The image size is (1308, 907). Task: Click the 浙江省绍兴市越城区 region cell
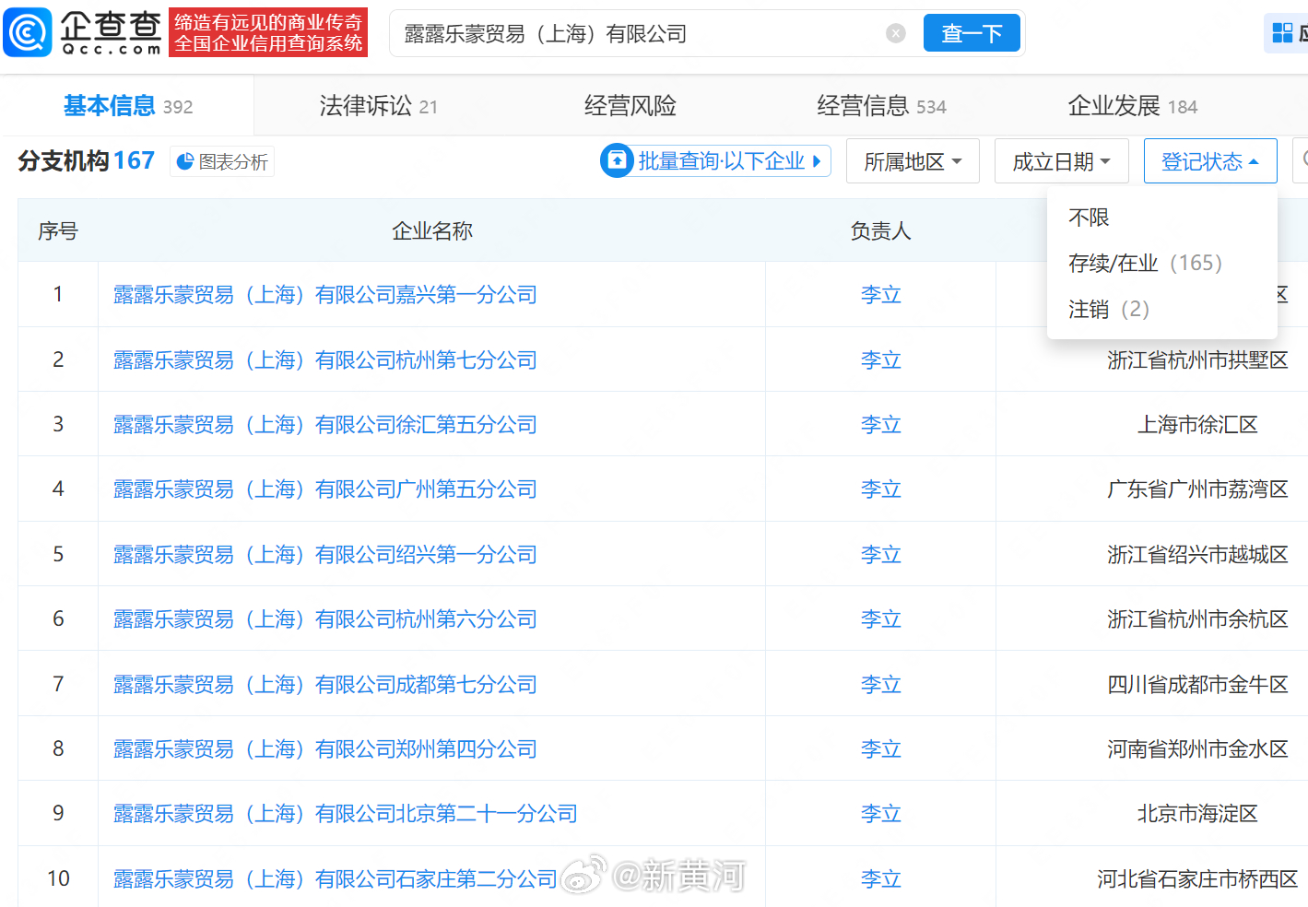coord(1197,555)
